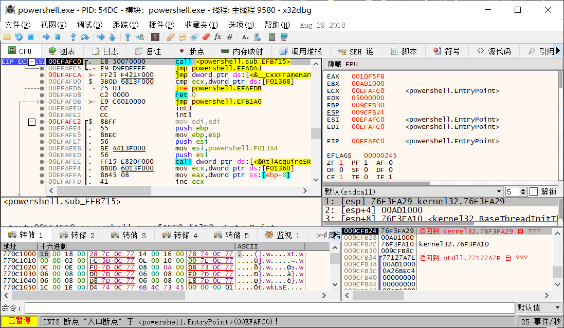Open the 插件 menu
This screenshot has height=328, width=564.
161,25
